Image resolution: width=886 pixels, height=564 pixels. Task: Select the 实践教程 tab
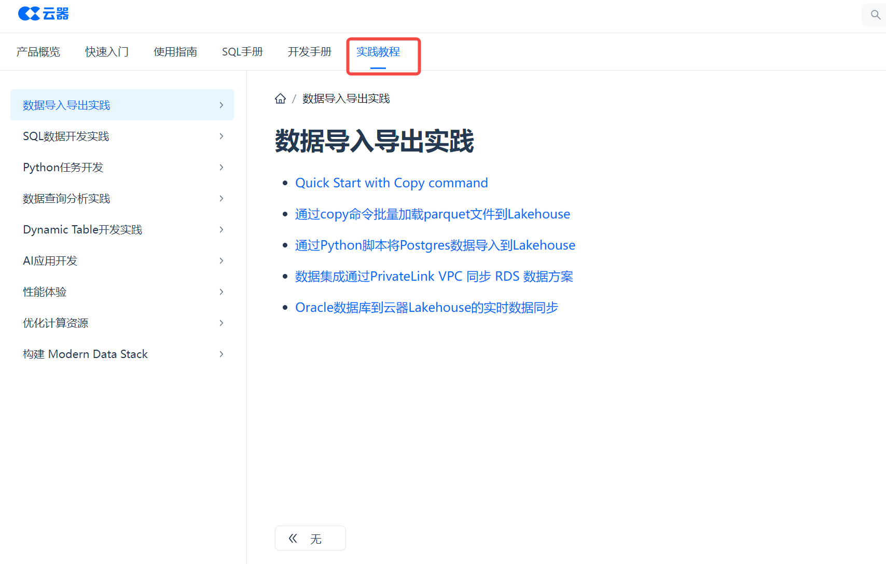click(378, 52)
